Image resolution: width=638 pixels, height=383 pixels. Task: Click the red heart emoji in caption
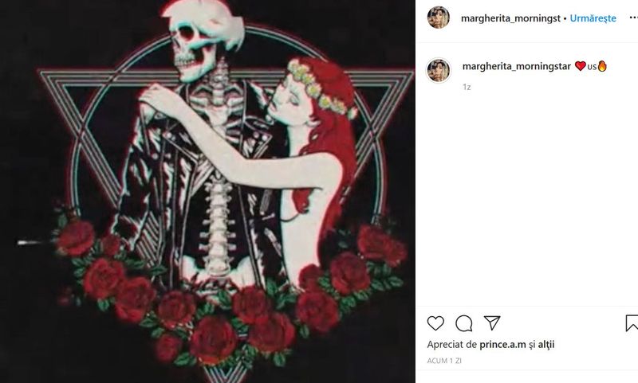580,66
